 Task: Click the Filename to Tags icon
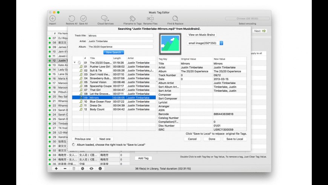[x=132, y=18]
